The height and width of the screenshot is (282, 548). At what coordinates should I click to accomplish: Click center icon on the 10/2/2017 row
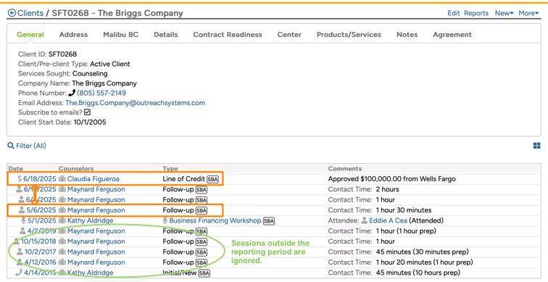tap(62, 252)
